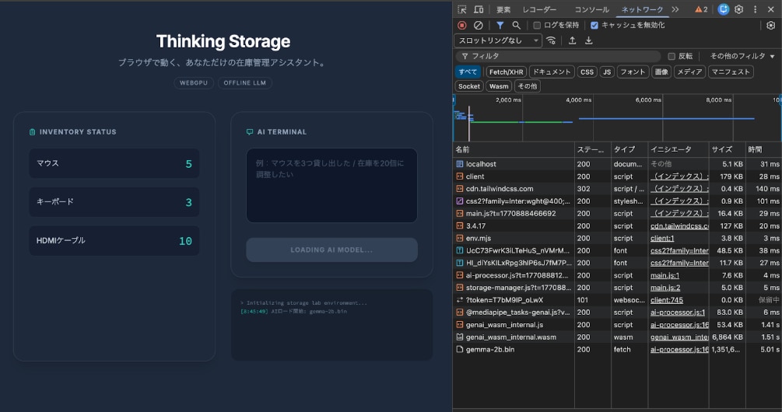Click the inspect element picker icon
This screenshot has height=412, width=782.
462,9
